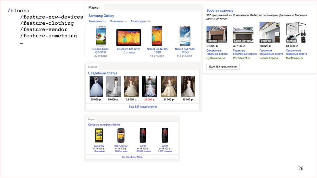Click the 100 032 отзыва review link
317x178 pixels.
click(x=143, y=151)
